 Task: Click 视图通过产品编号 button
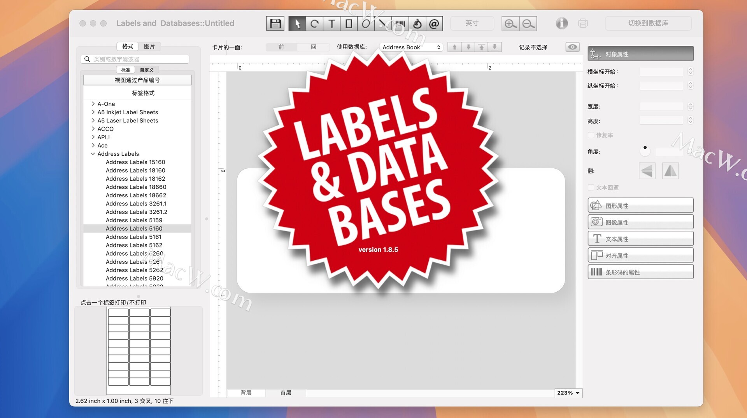[137, 80]
